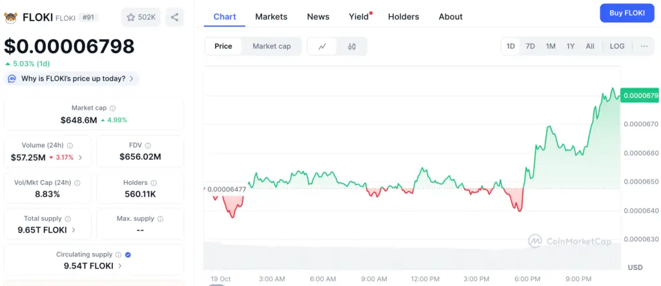This screenshot has height=286, width=661.
Task: Expand the Volume (24h) details chevron
Action: point(80,157)
